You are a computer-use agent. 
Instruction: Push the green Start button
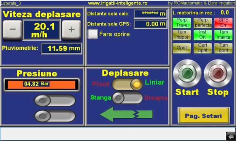tap(187, 73)
